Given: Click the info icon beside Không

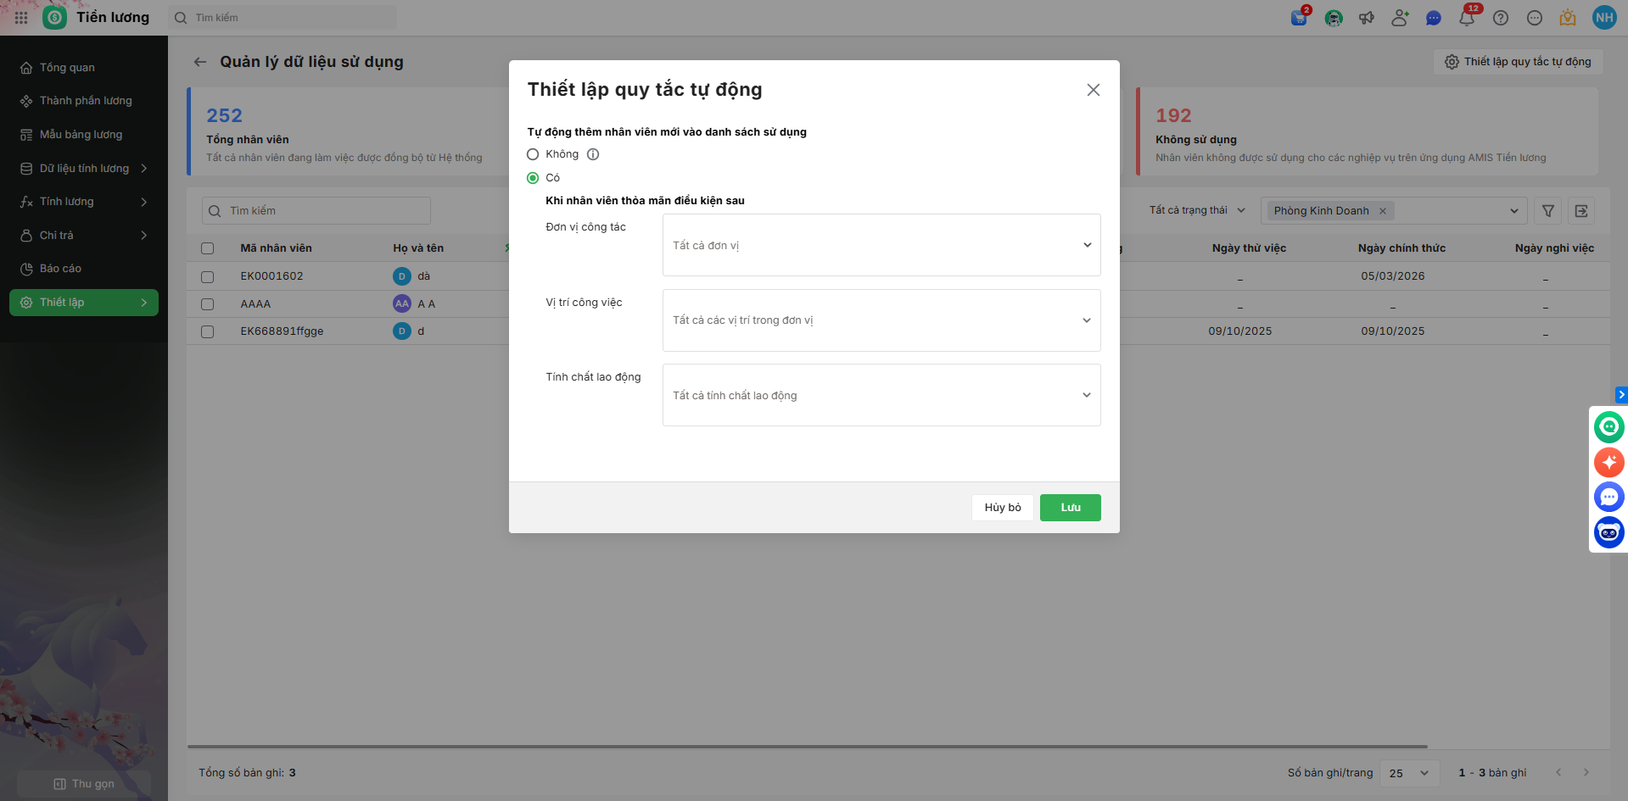Looking at the screenshot, I should pyautogui.click(x=593, y=154).
